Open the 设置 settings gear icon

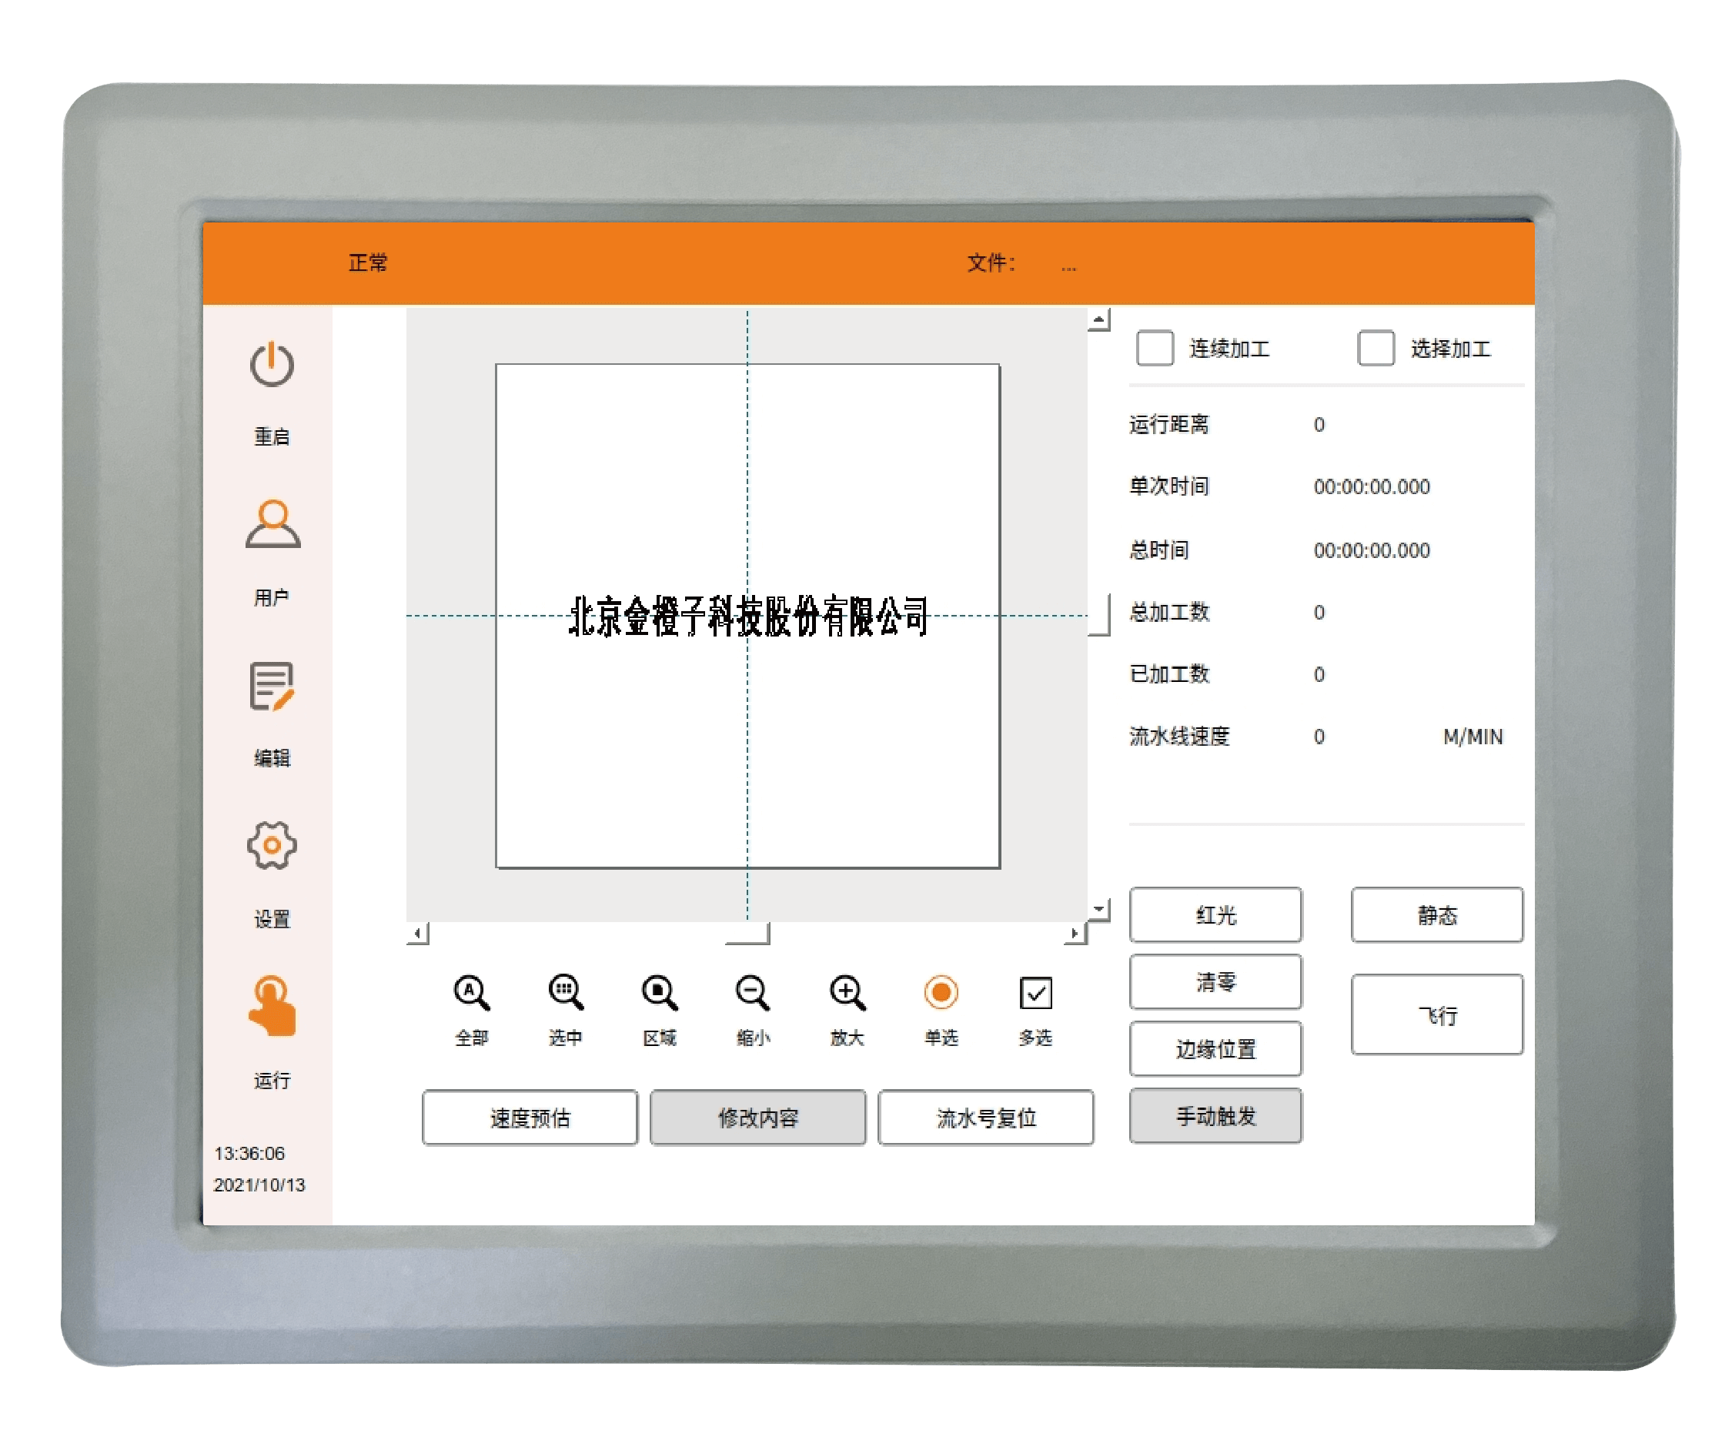(272, 845)
